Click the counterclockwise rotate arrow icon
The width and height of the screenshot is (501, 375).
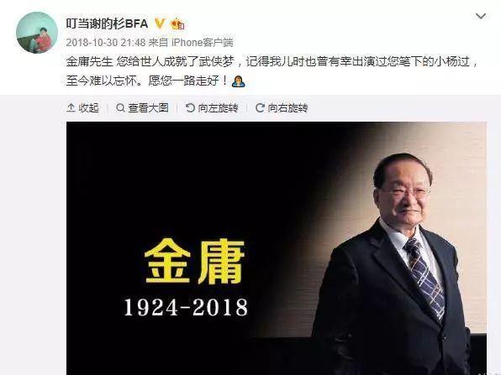[190, 107]
